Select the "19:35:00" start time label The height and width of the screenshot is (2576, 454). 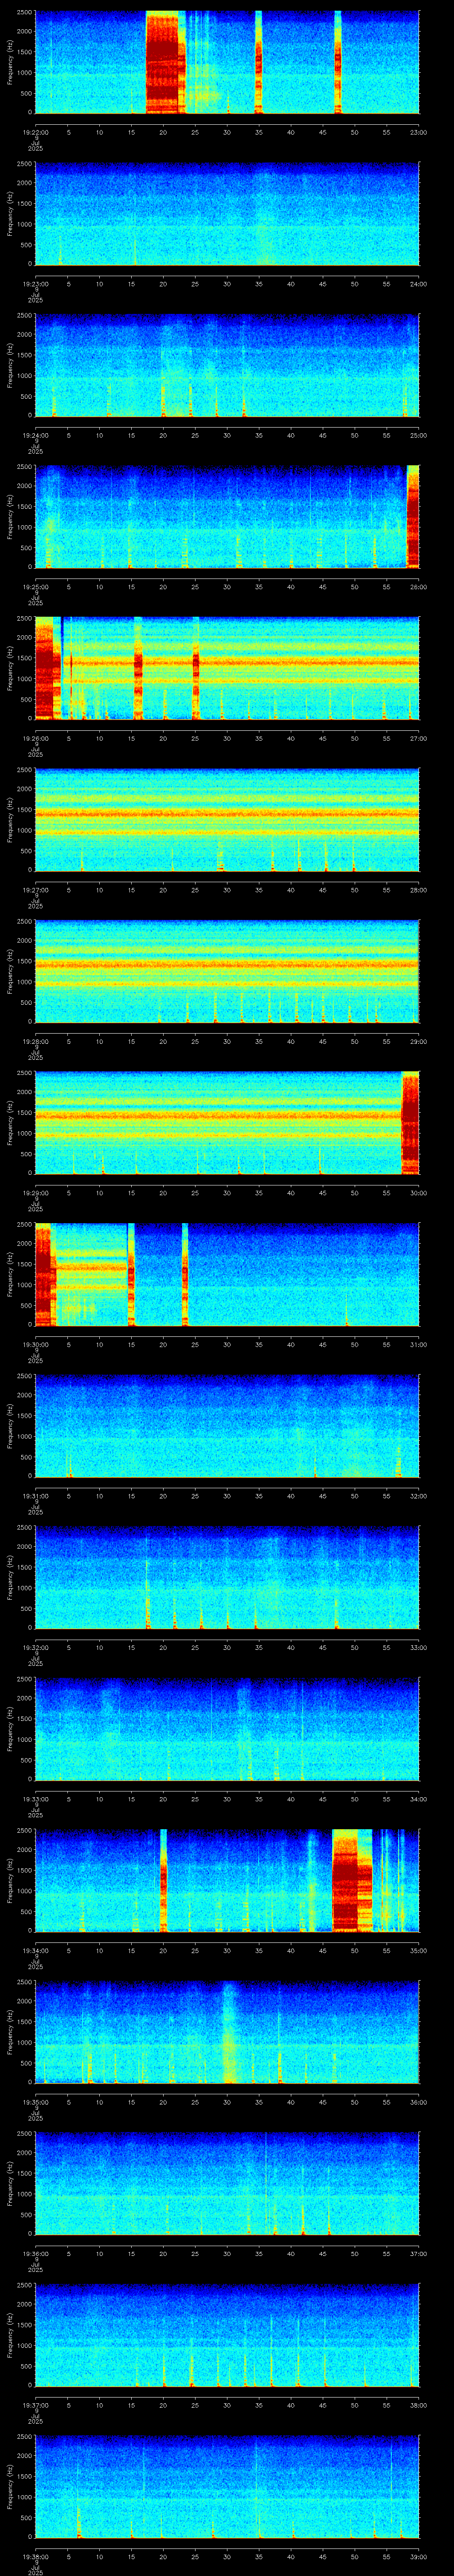(x=35, y=2102)
